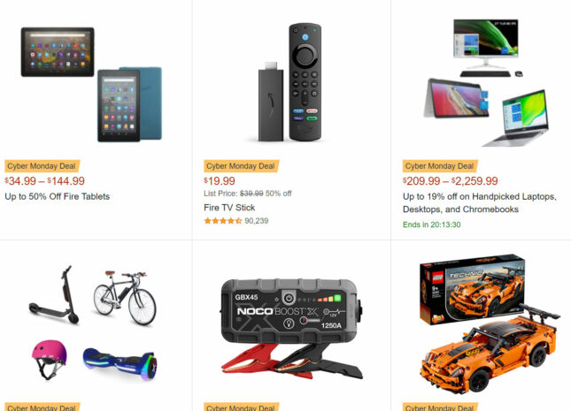Open the 90,239 reviews count link
571x411 pixels.
(257, 221)
